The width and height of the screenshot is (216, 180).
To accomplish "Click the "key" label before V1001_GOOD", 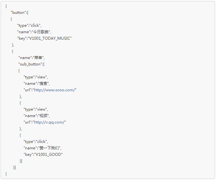I will [x=28, y=155].
